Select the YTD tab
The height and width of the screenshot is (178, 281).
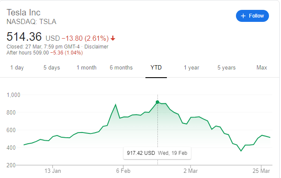point(156,68)
